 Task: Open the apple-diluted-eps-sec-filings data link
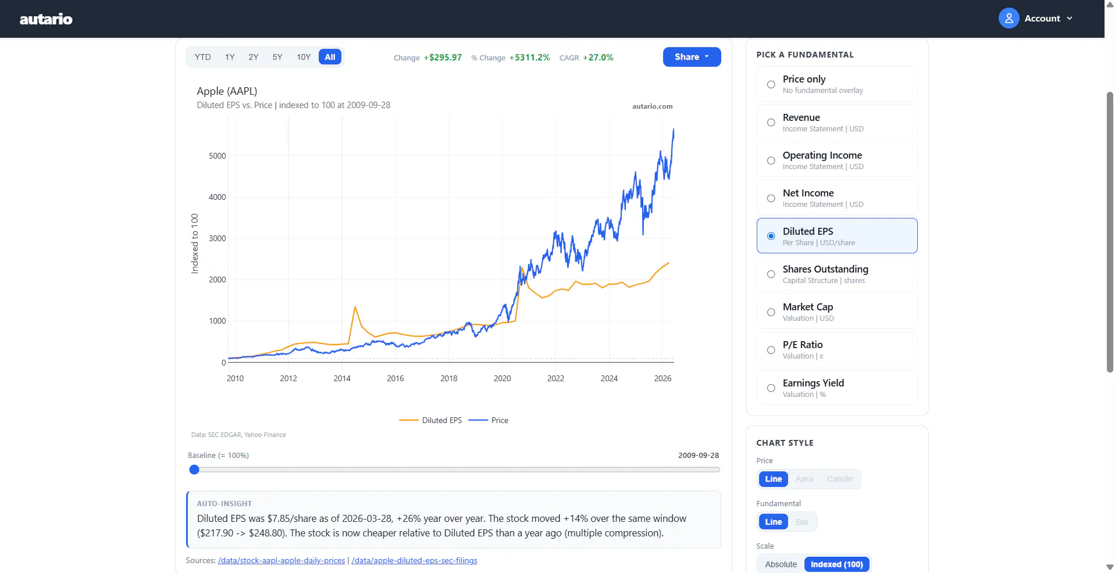(x=414, y=560)
